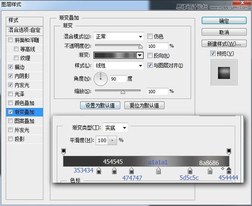Click the 平滑度 flyout arrow
252x206 pixels.
(113, 141)
